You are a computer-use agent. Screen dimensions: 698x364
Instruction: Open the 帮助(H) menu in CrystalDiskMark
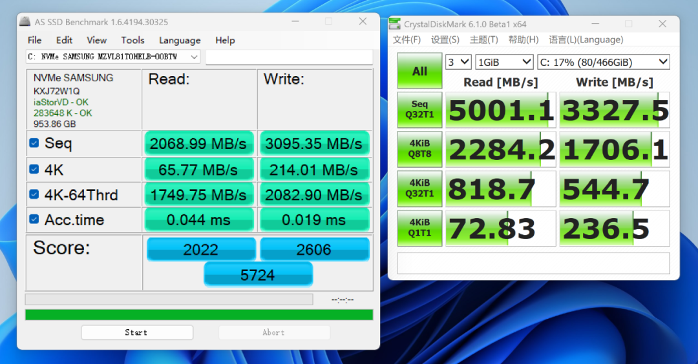(x=523, y=39)
